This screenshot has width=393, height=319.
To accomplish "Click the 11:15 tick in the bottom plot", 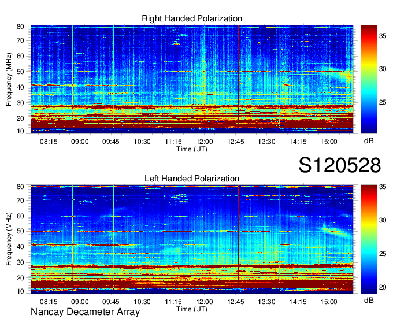I will (173, 302).
